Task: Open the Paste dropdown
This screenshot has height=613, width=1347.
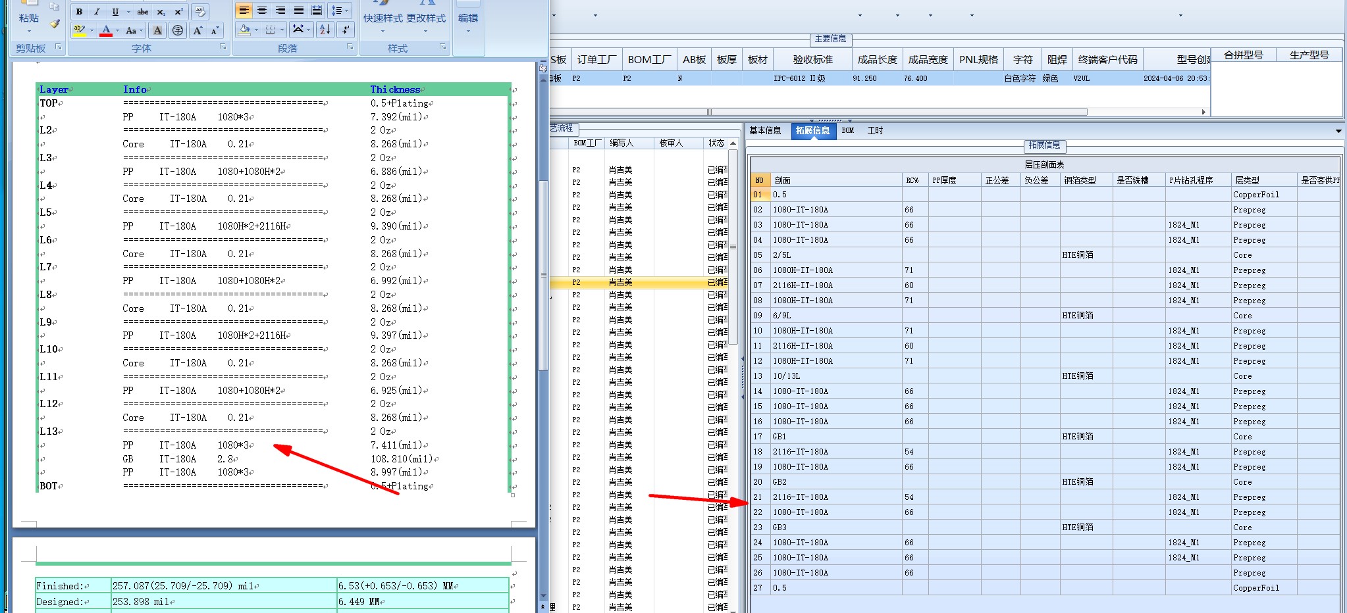Action: tap(28, 30)
